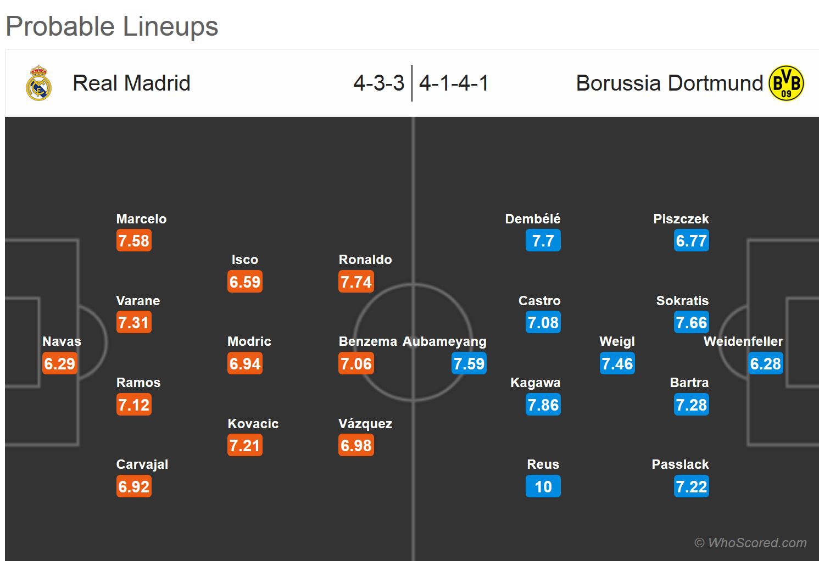
Task: Click Isco's 6.59 rating badge
Action: [245, 282]
